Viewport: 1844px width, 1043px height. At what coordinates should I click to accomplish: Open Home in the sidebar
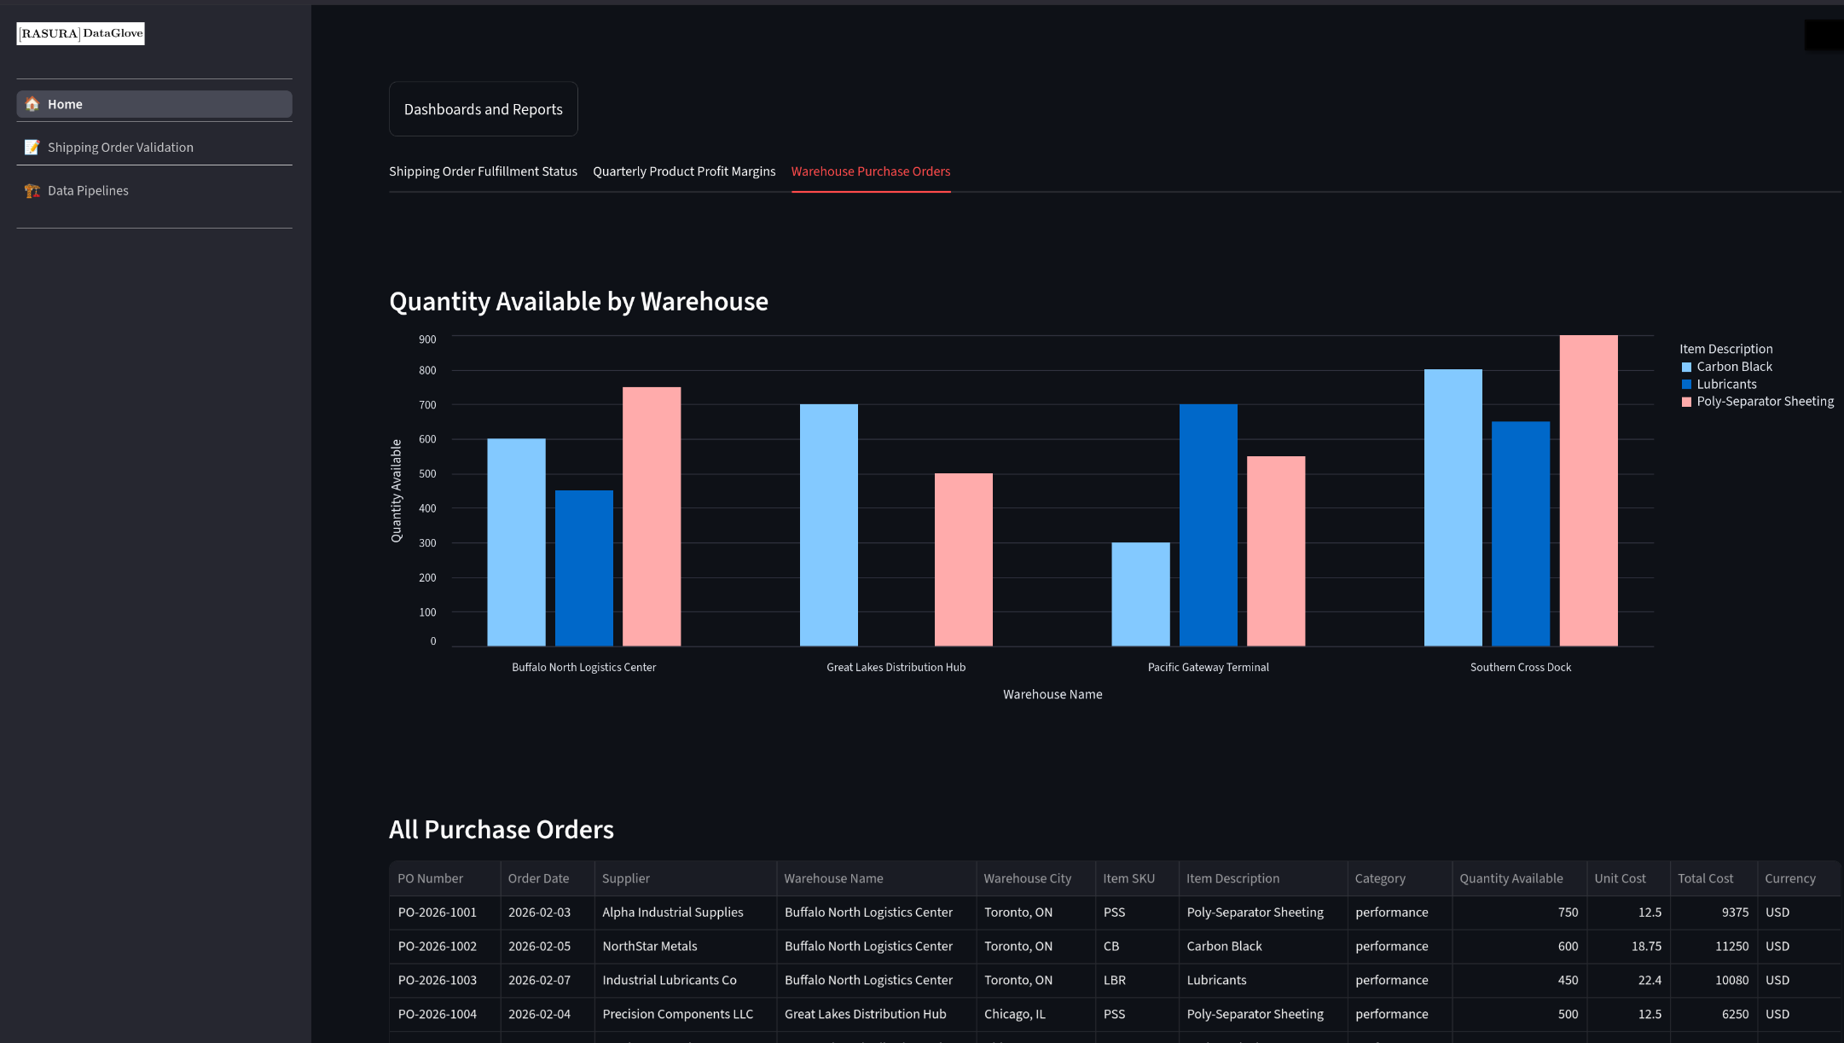click(154, 104)
